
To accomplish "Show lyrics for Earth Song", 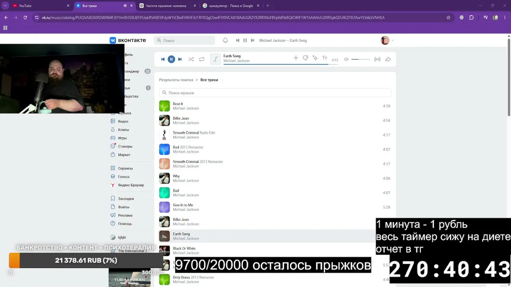I will pos(325,58).
